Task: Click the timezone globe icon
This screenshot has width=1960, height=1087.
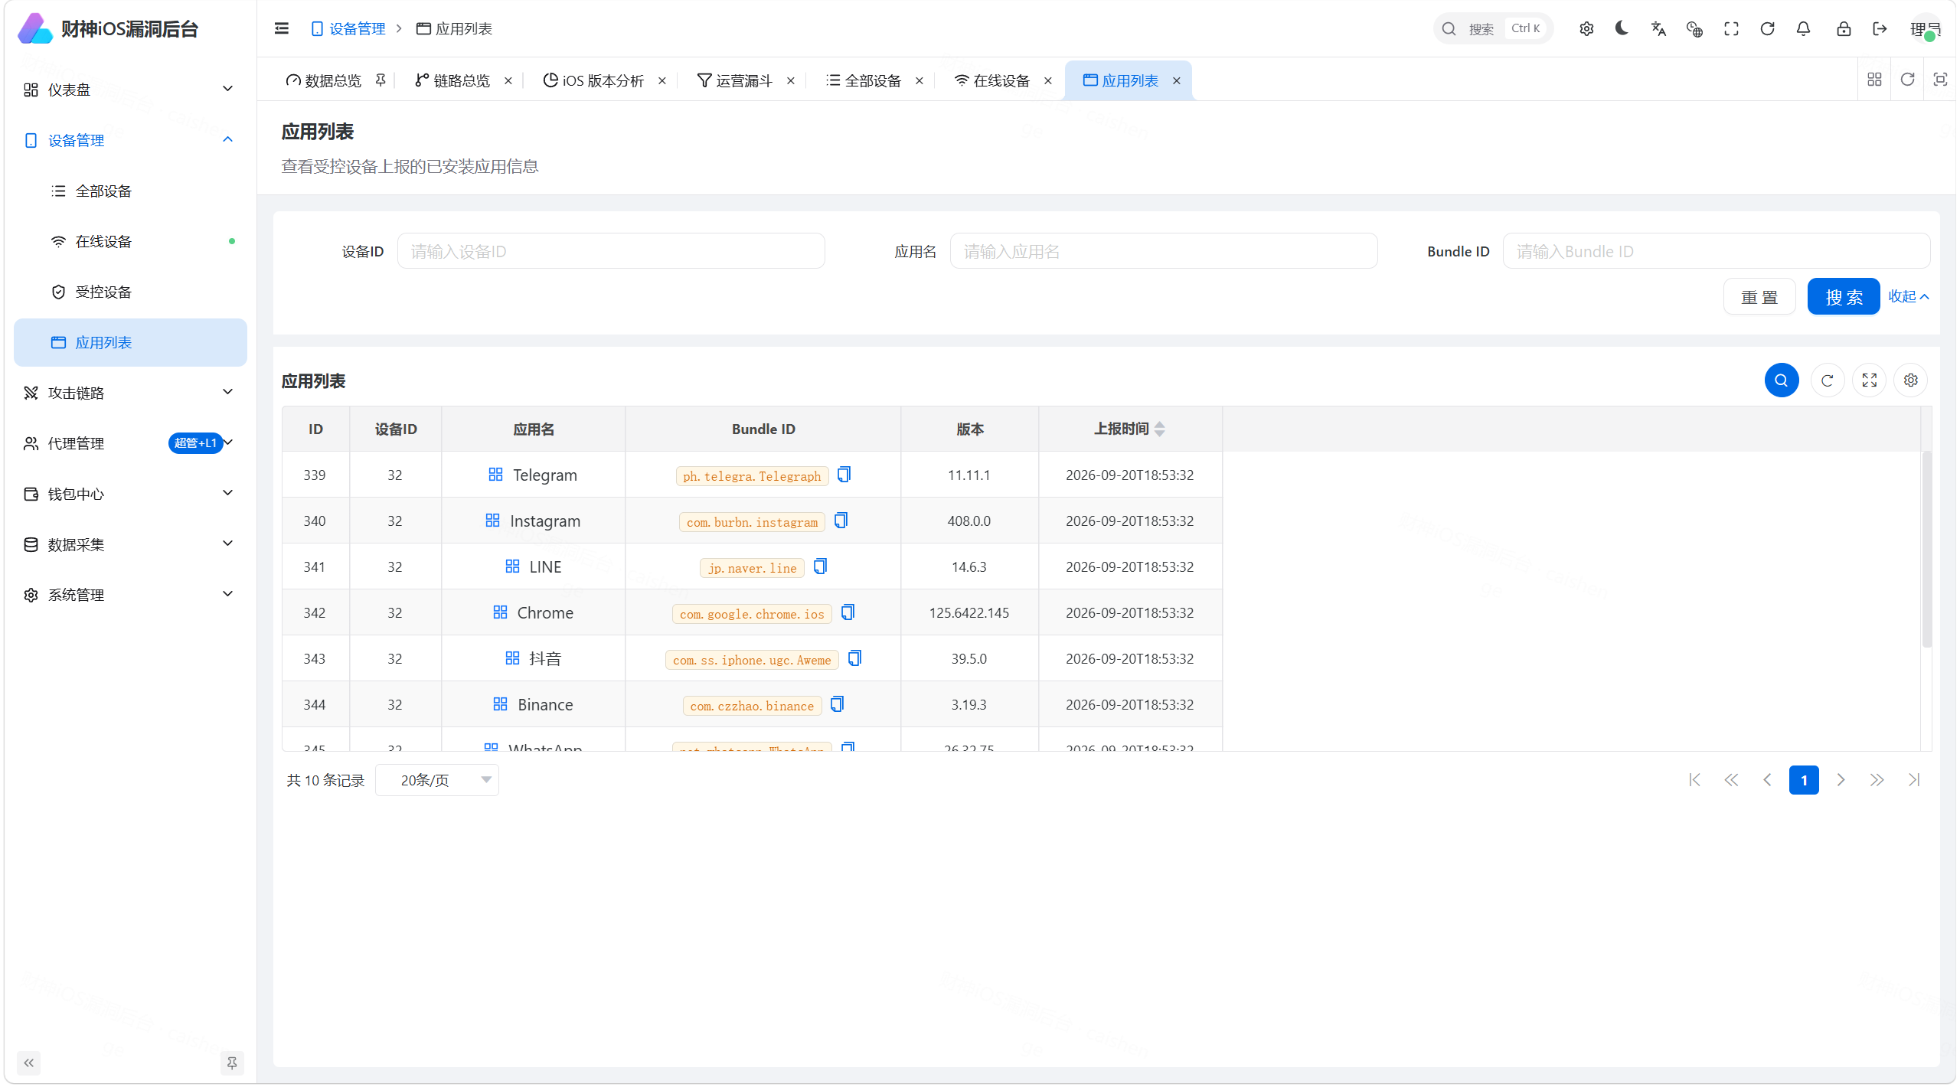Action: pos(1694,28)
